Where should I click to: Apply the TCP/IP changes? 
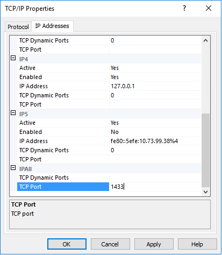click(x=154, y=244)
